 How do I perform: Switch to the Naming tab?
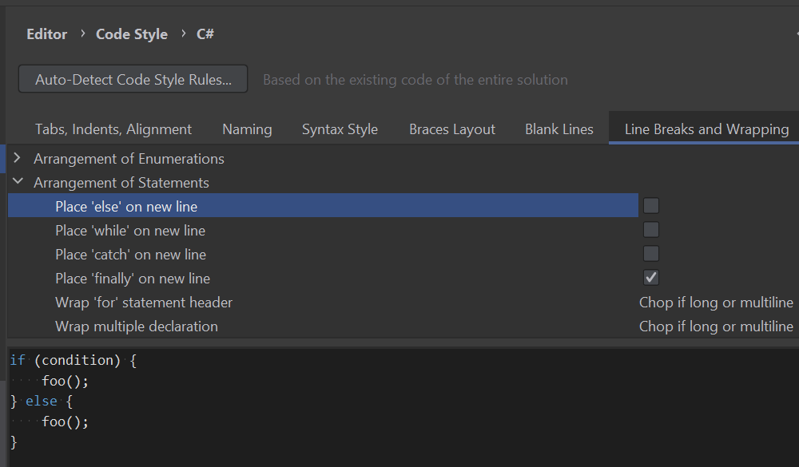tap(247, 129)
